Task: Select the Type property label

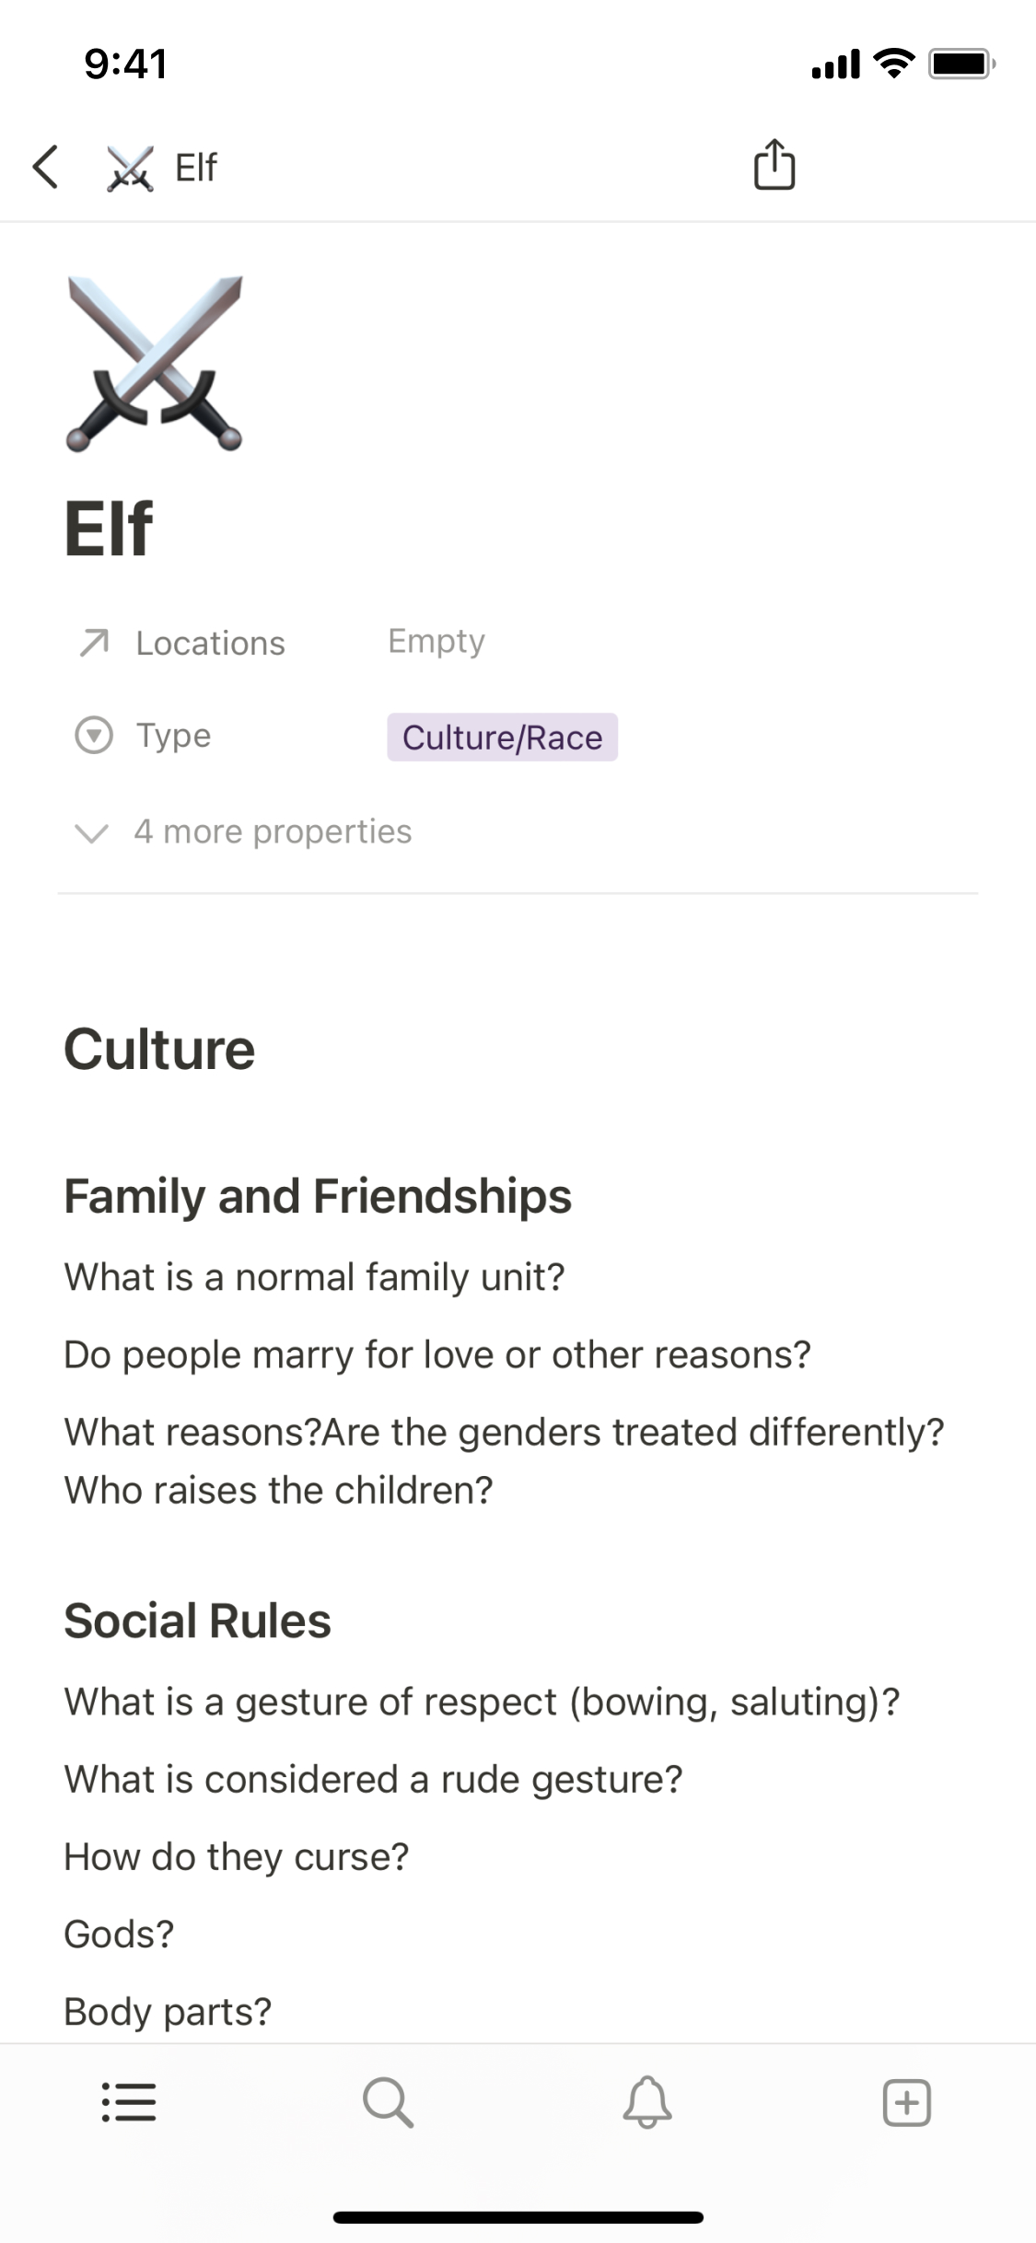Action: [173, 736]
